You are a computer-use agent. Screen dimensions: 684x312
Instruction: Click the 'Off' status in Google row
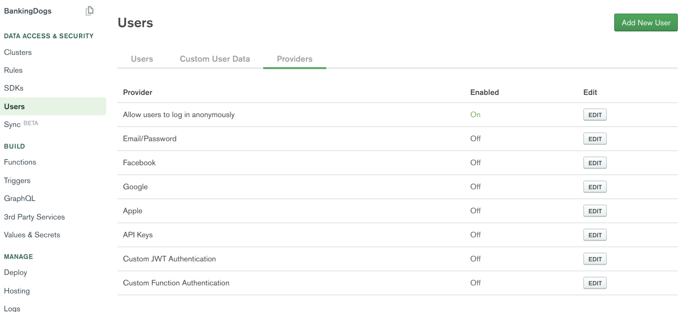(x=475, y=186)
